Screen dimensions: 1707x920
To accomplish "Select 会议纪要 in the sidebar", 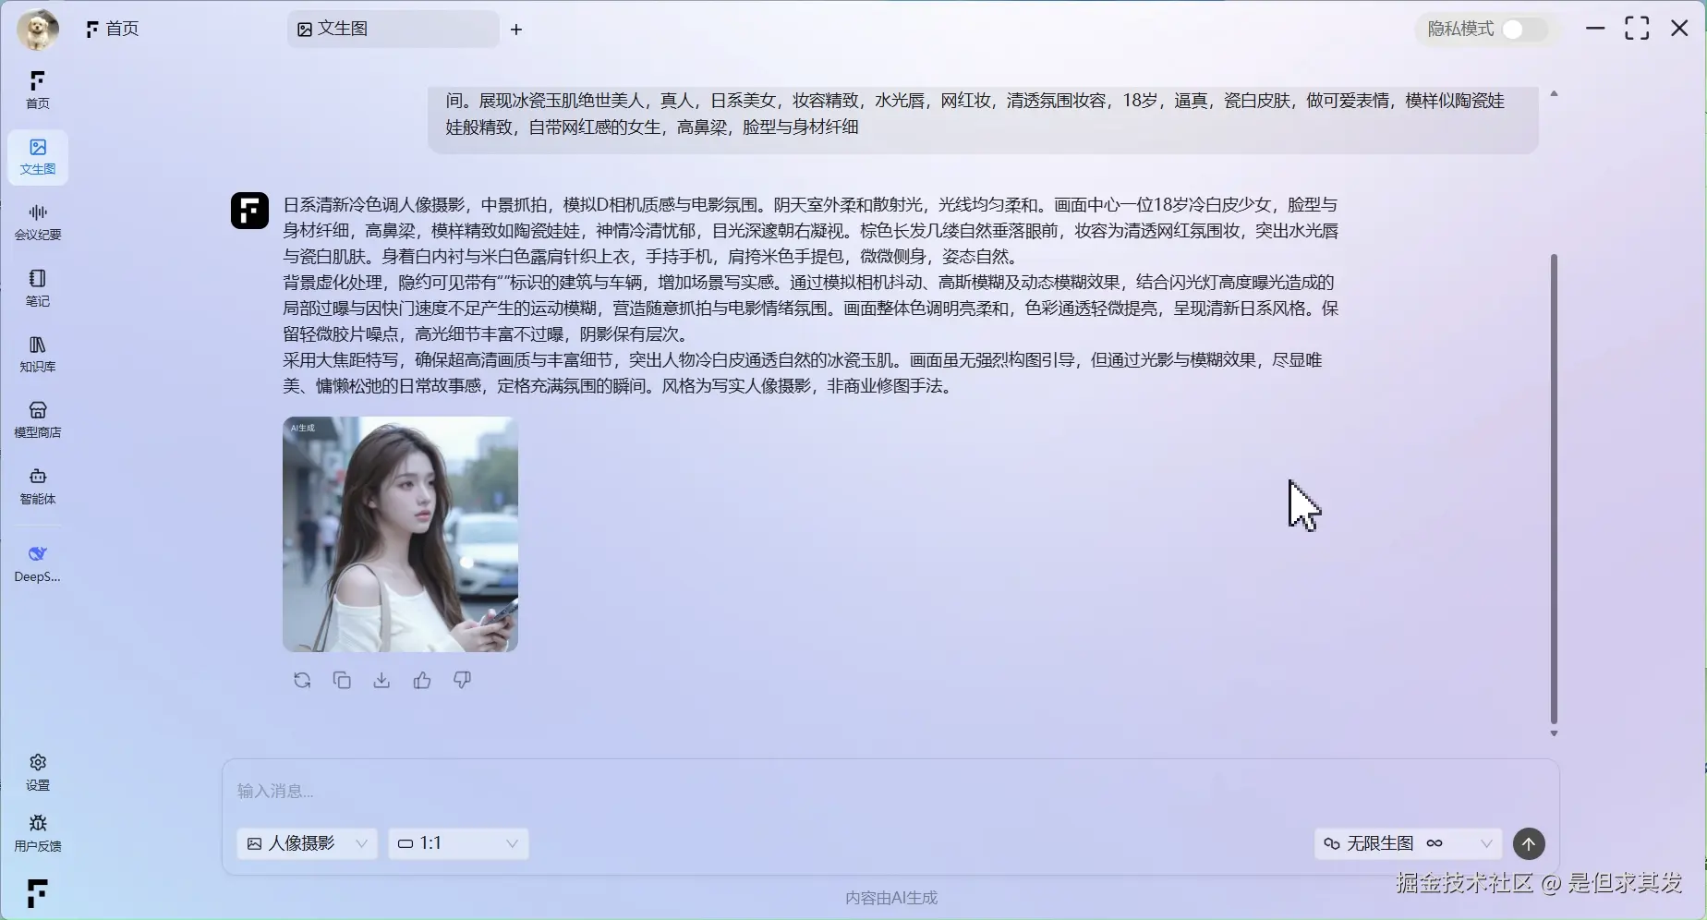I will click(38, 222).
